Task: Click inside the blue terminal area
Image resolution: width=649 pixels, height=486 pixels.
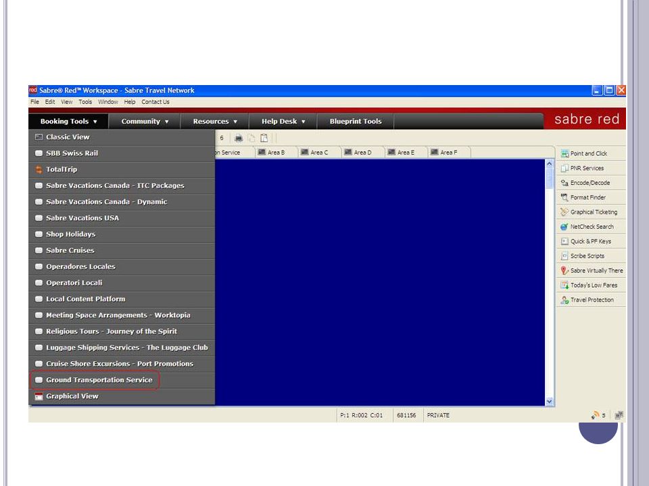Action: pos(380,283)
